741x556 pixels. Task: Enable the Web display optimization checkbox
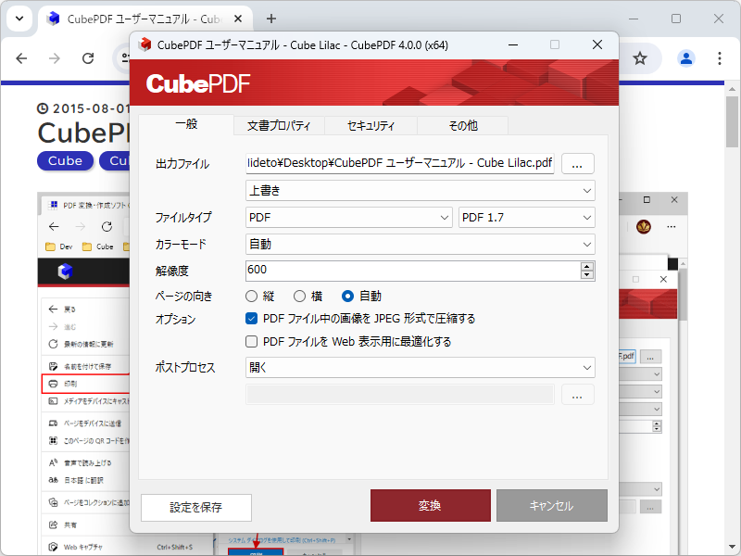[251, 341]
